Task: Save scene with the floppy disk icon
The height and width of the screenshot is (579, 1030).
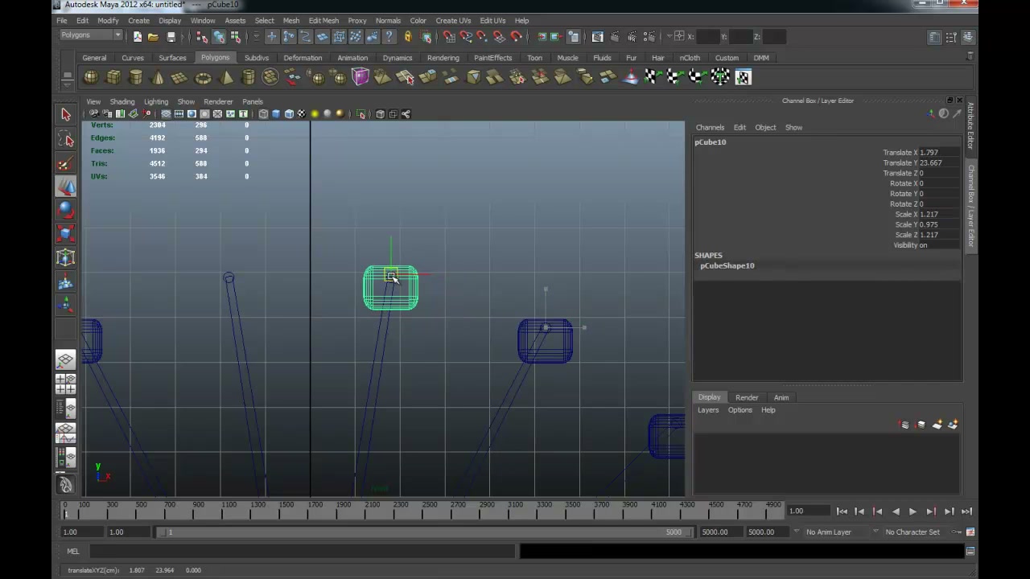Action: [171, 37]
